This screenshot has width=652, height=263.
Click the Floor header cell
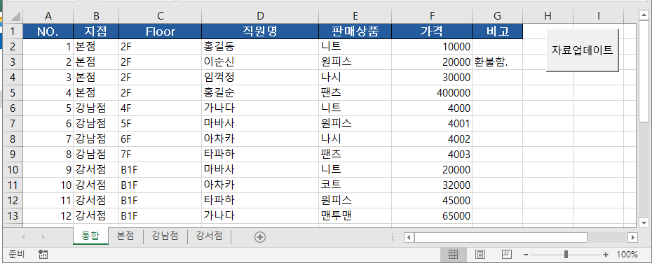tap(161, 31)
